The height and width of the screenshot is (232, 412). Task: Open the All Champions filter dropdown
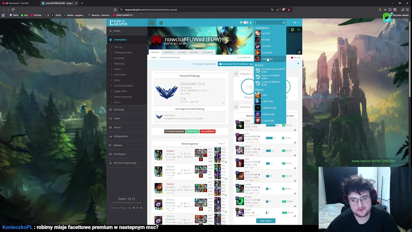point(244,58)
